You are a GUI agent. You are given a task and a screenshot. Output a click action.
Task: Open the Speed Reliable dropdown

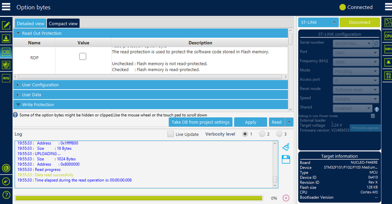tap(356, 99)
